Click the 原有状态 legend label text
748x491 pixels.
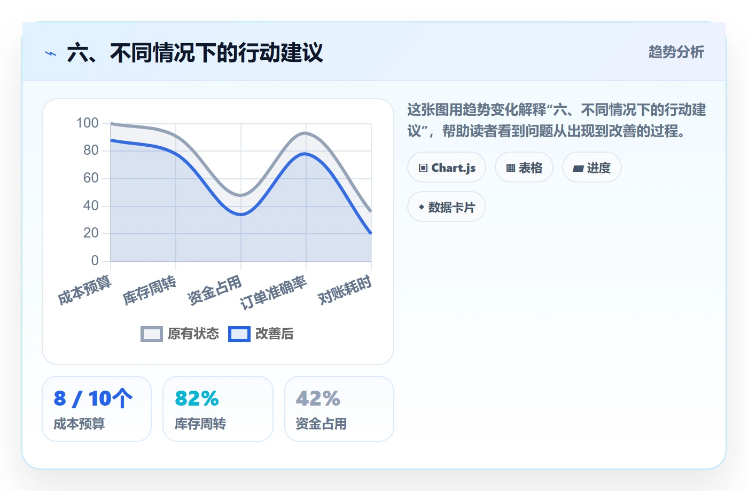point(193,334)
